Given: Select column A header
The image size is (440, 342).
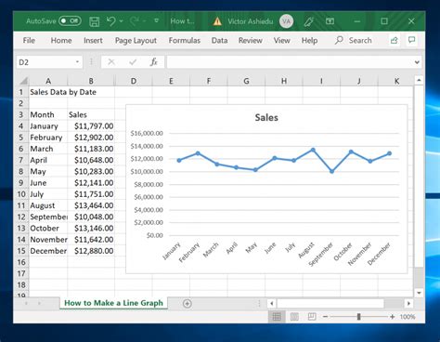Looking at the screenshot, I should [48, 81].
